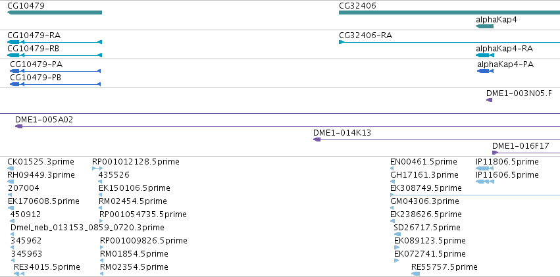Select the alphaKap4-RA transcript glyph
Image resolution: width=560 pixels, height=277 pixels.
484,55
